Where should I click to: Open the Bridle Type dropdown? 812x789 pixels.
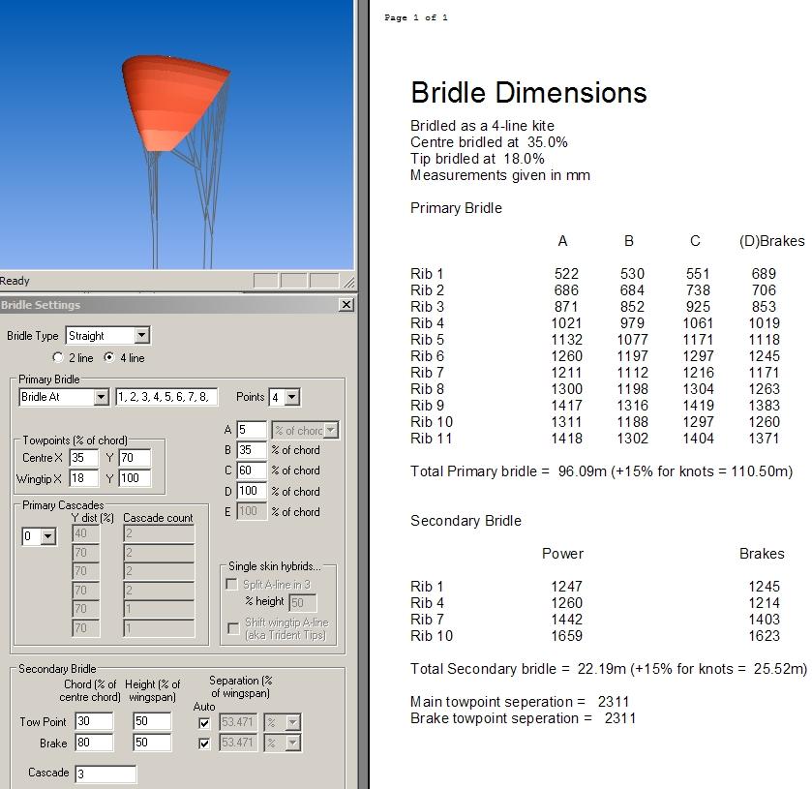click(141, 336)
